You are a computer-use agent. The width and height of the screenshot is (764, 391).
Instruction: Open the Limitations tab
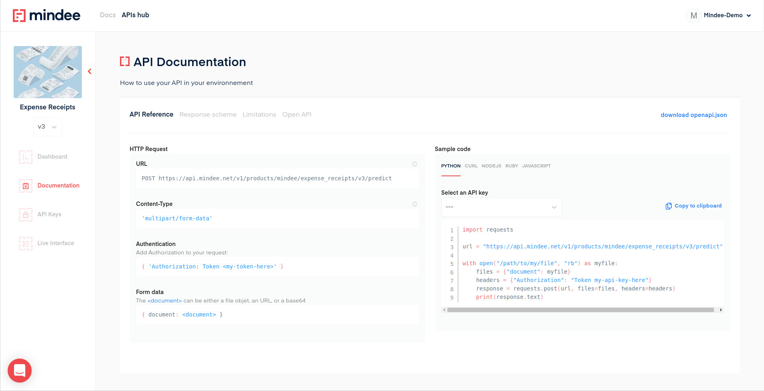pos(259,115)
